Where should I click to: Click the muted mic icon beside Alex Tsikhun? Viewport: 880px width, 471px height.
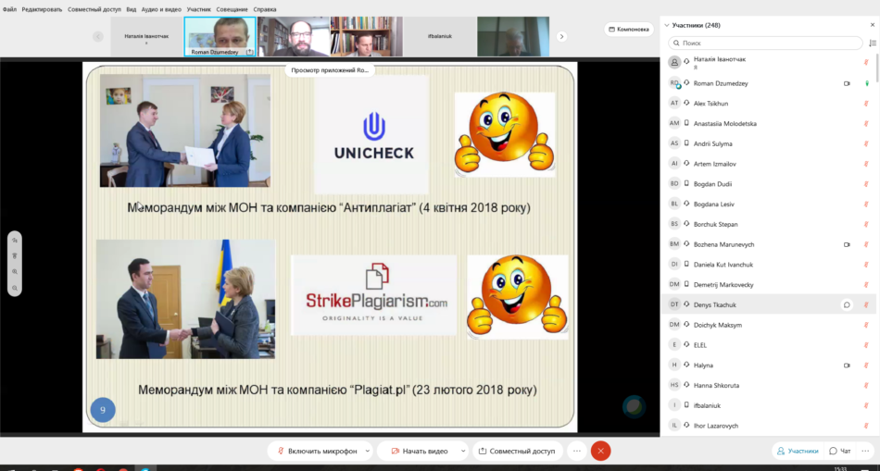pos(866,104)
